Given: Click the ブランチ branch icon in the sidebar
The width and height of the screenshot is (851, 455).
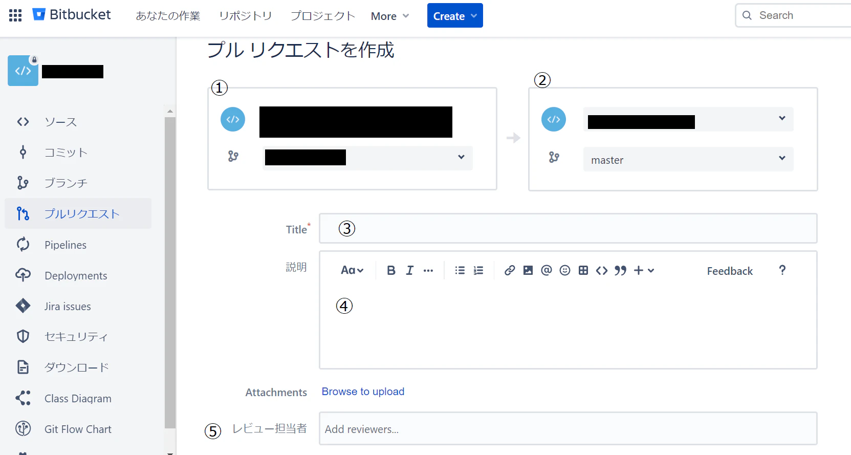Looking at the screenshot, I should (23, 183).
